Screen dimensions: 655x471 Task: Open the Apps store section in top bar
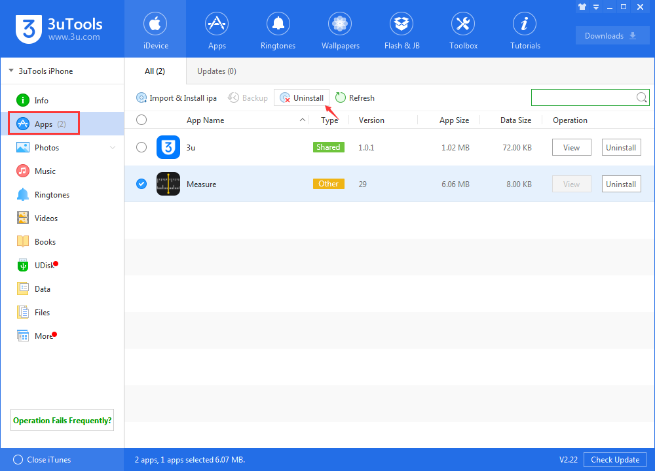tap(217, 29)
